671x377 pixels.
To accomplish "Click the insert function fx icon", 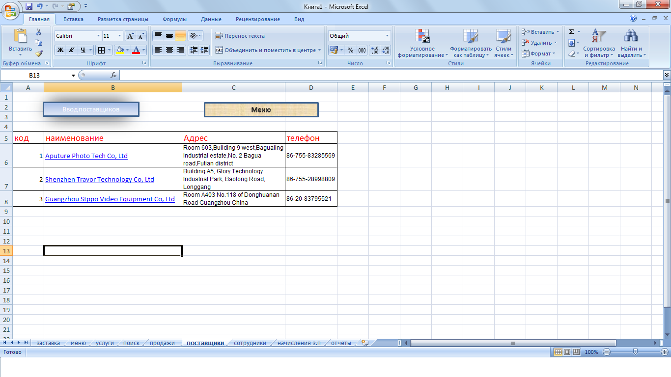I will tap(113, 75).
